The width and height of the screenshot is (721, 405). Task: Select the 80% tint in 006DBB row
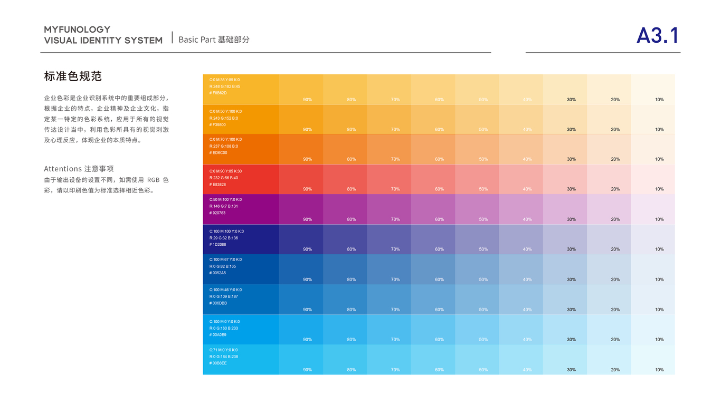pyautogui.click(x=345, y=300)
